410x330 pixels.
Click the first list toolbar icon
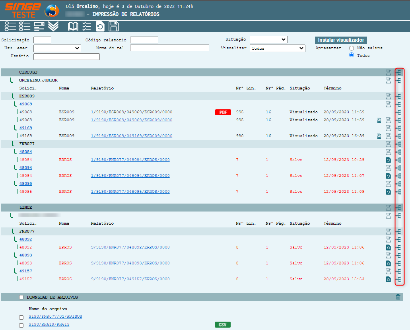pyautogui.click(x=10, y=26)
